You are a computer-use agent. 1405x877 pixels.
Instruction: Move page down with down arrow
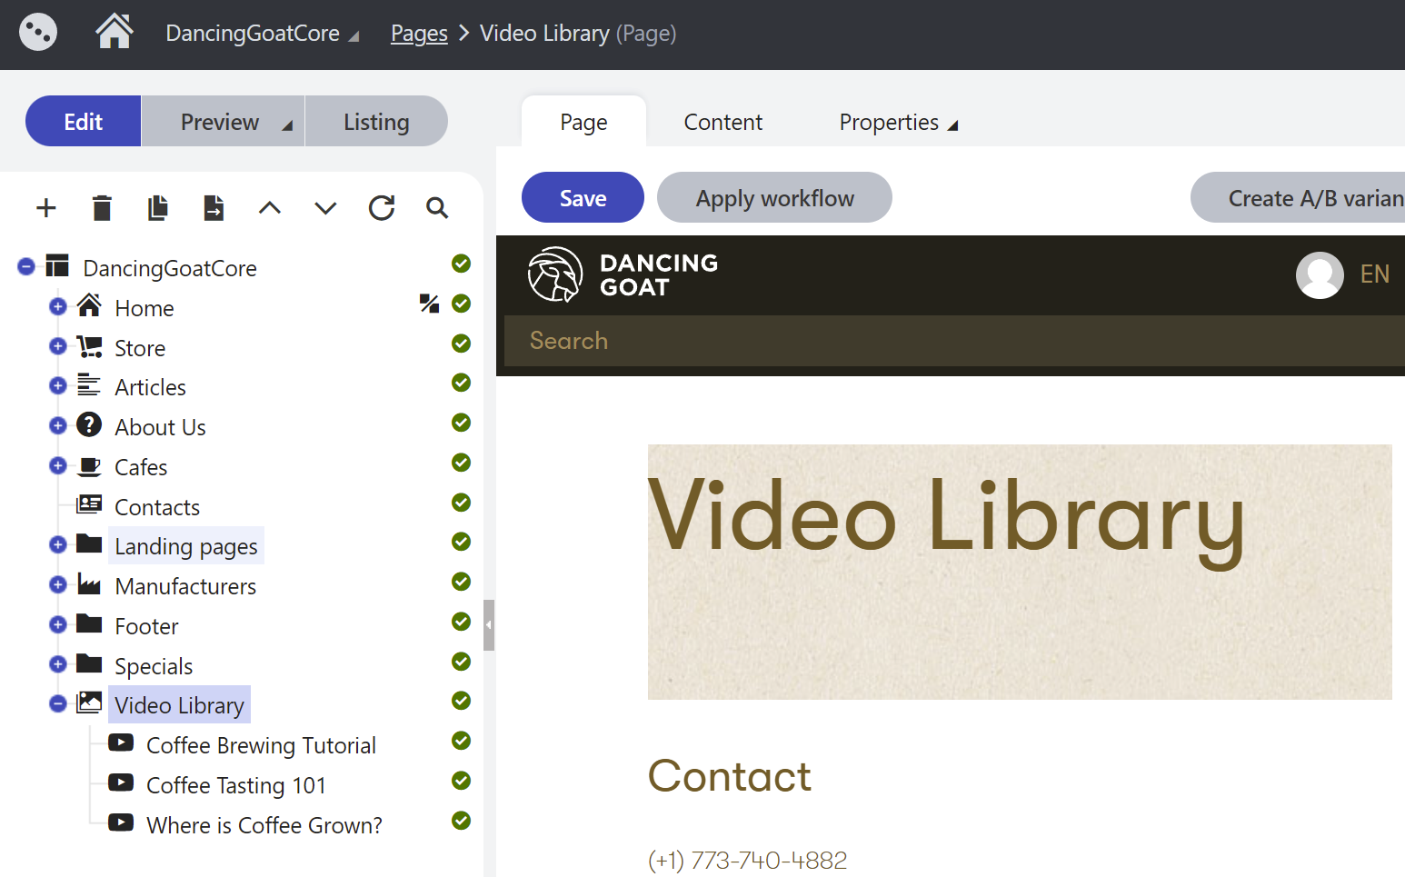click(x=325, y=208)
